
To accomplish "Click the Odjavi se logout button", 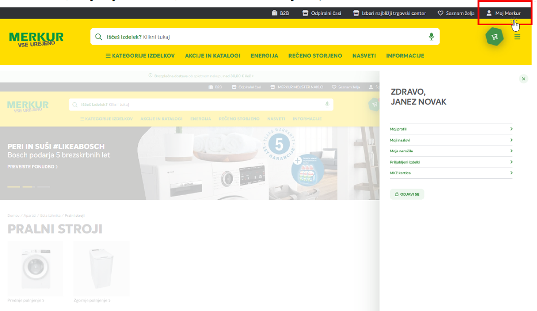I will point(407,194).
